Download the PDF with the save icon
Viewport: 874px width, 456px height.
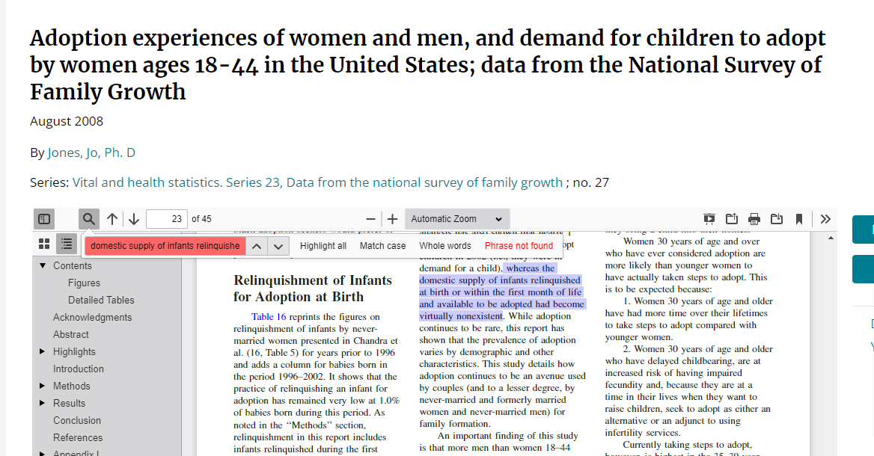click(x=777, y=219)
